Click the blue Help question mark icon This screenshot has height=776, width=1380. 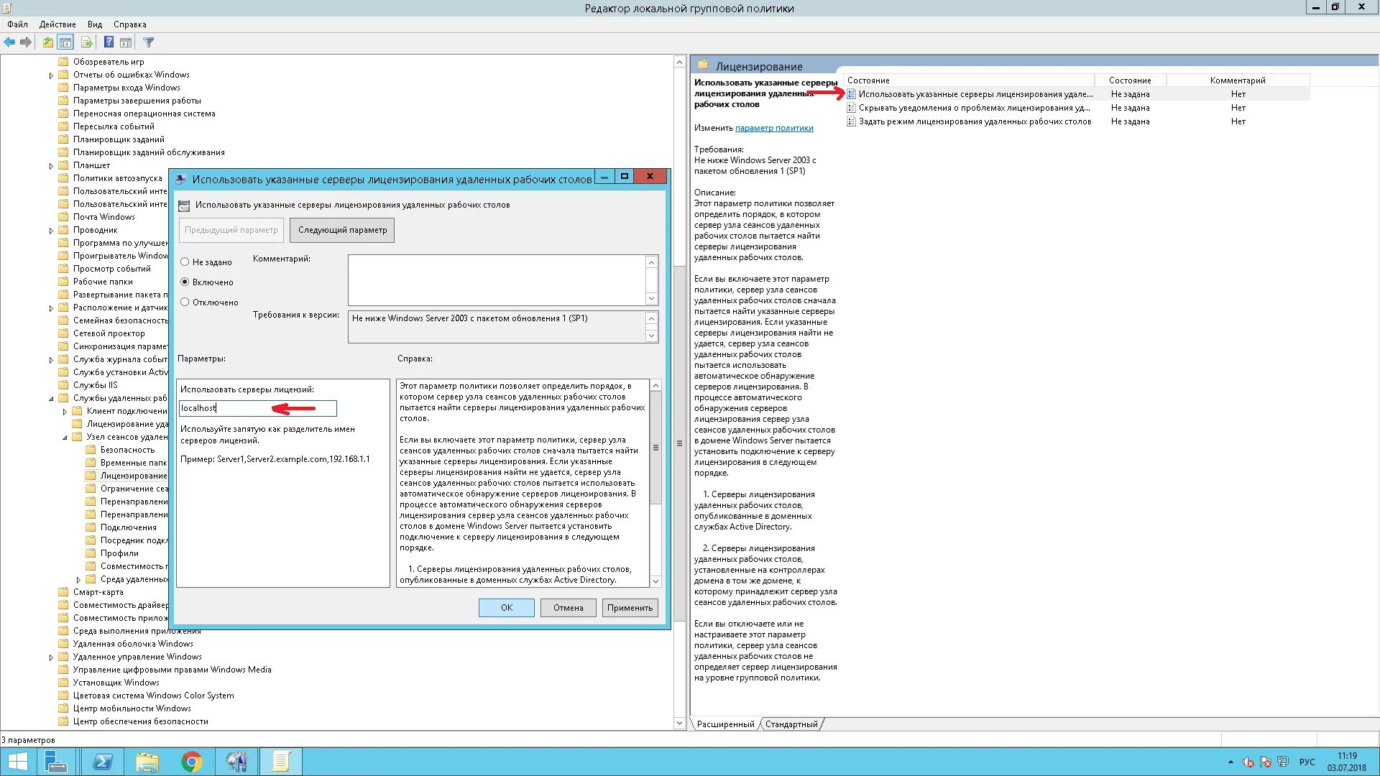(x=109, y=42)
